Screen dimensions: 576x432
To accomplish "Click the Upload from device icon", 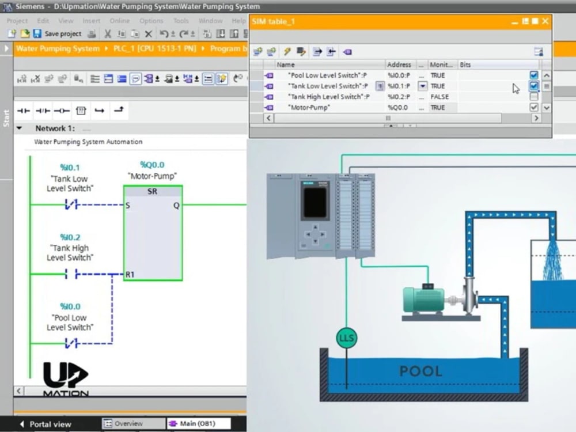I will point(234,34).
